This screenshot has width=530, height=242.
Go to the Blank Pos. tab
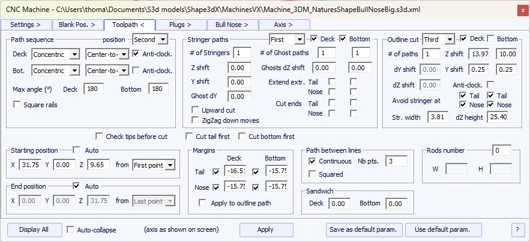[77, 25]
